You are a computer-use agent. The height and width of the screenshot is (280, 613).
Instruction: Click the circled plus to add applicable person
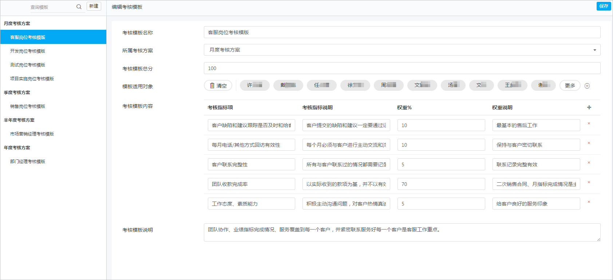[x=587, y=86]
